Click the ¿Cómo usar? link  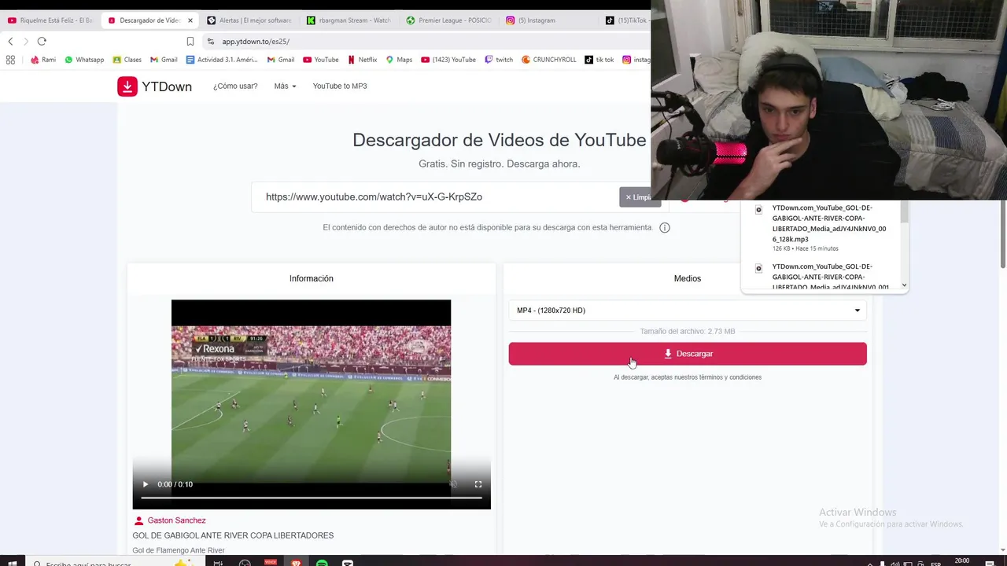pyautogui.click(x=235, y=86)
